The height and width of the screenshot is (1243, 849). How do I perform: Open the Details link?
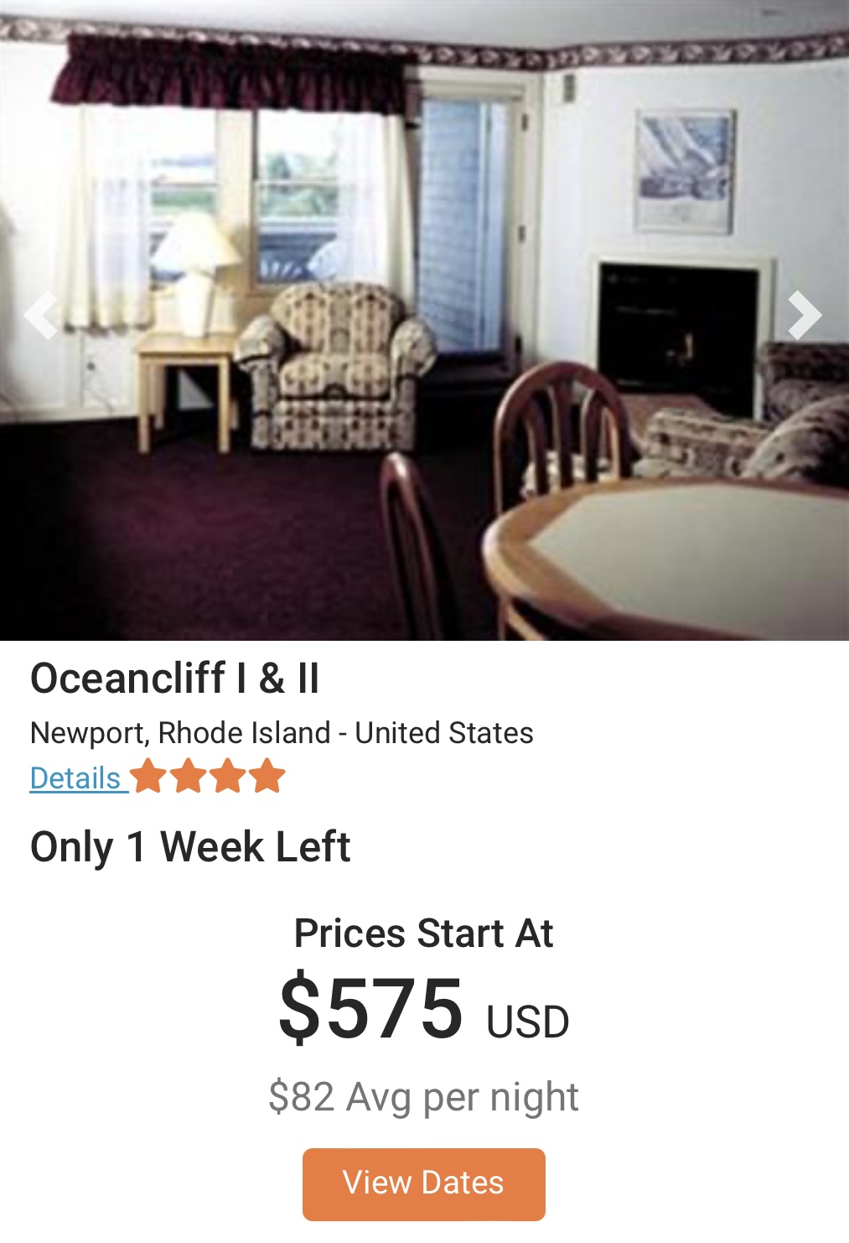75,778
